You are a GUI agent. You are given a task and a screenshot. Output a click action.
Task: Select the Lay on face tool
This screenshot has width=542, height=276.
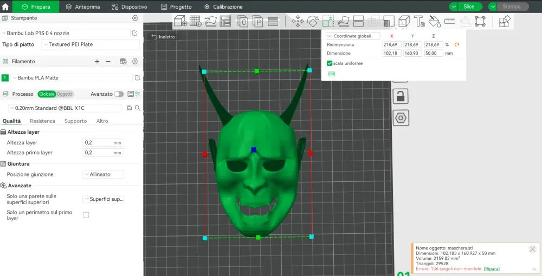tap(343, 22)
